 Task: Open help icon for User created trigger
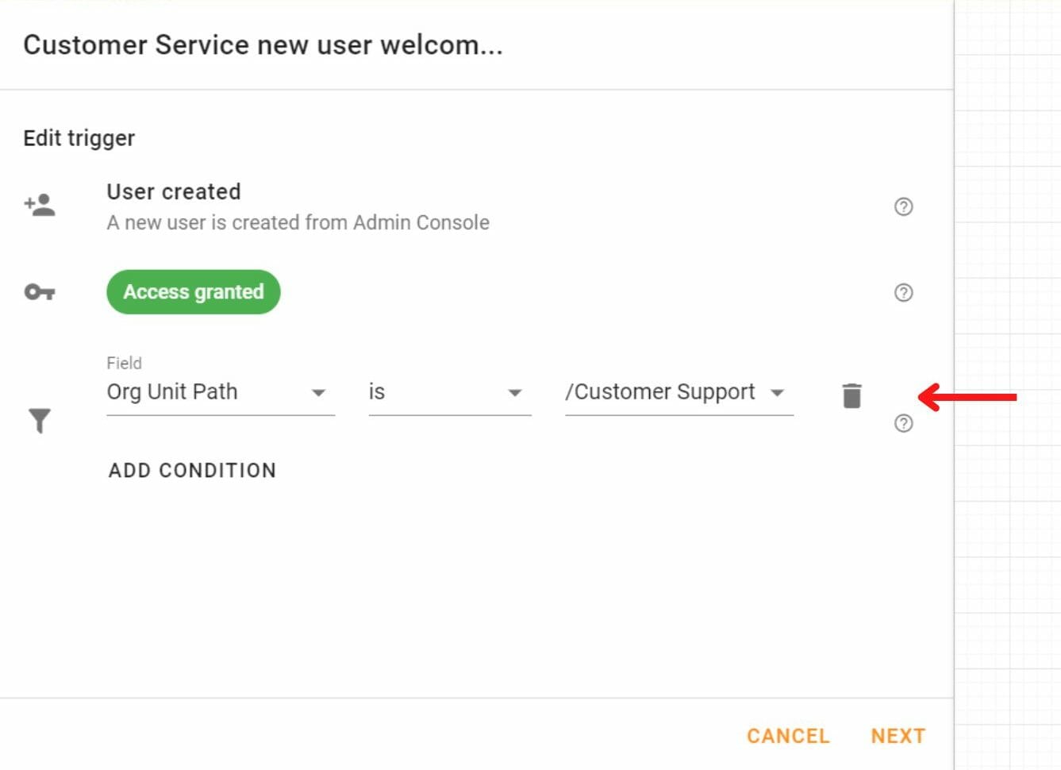point(903,206)
